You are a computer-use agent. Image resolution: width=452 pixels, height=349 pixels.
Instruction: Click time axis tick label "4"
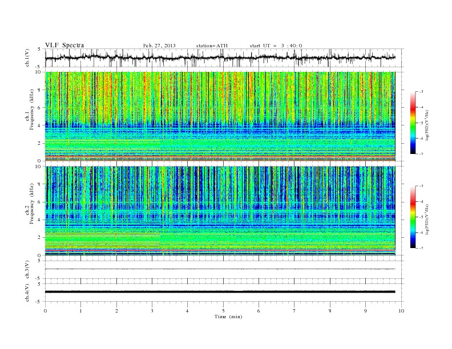pyautogui.click(x=187, y=311)
